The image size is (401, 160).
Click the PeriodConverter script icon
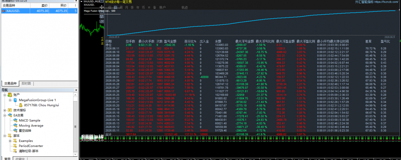coord(15,146)
